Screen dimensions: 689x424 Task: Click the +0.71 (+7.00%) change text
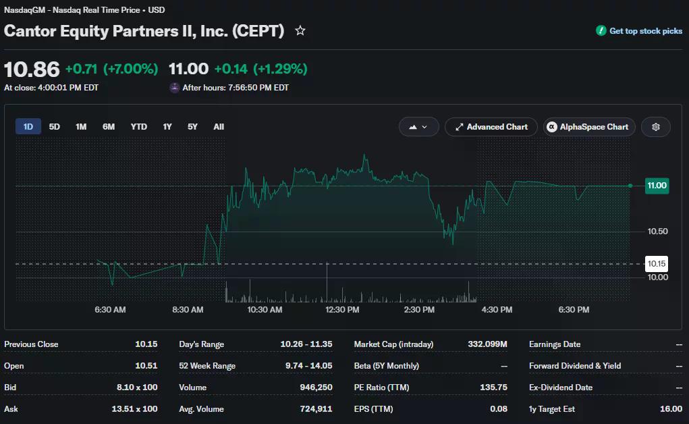(111, 69)
